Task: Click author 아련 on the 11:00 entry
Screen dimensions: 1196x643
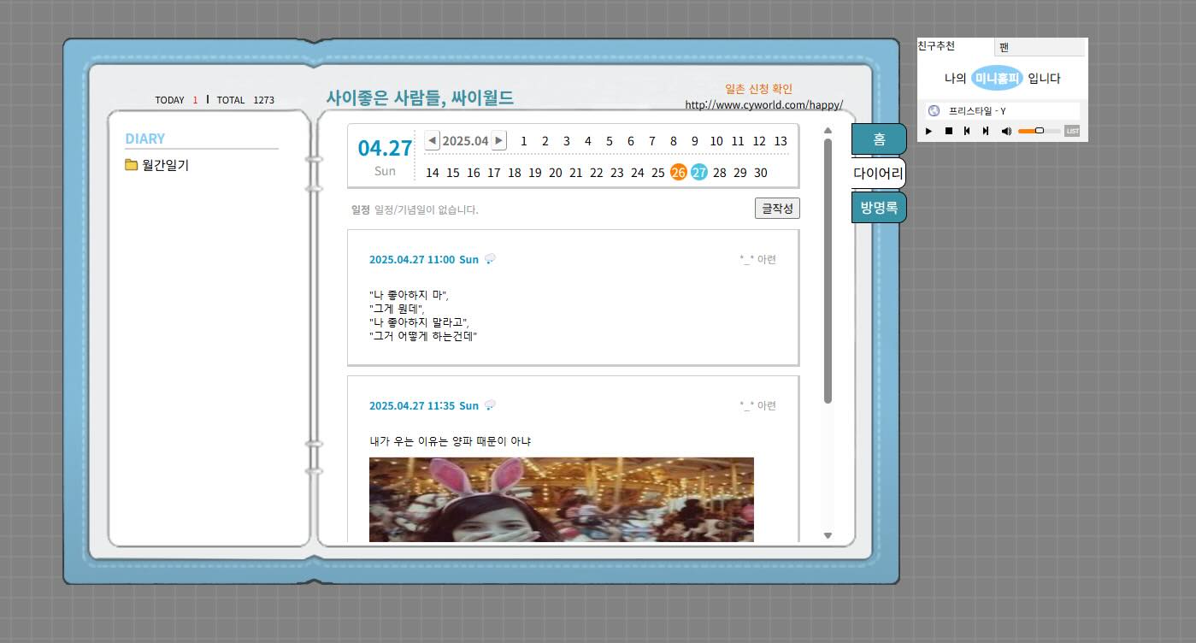Action: coord(757,260)
